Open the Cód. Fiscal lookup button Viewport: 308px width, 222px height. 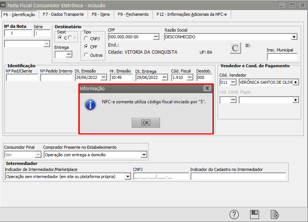pyautogui.click(x=190, y=77)
